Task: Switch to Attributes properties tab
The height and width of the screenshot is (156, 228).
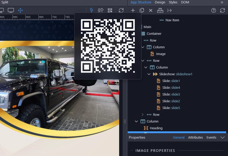Action: [x=195, y=137]
